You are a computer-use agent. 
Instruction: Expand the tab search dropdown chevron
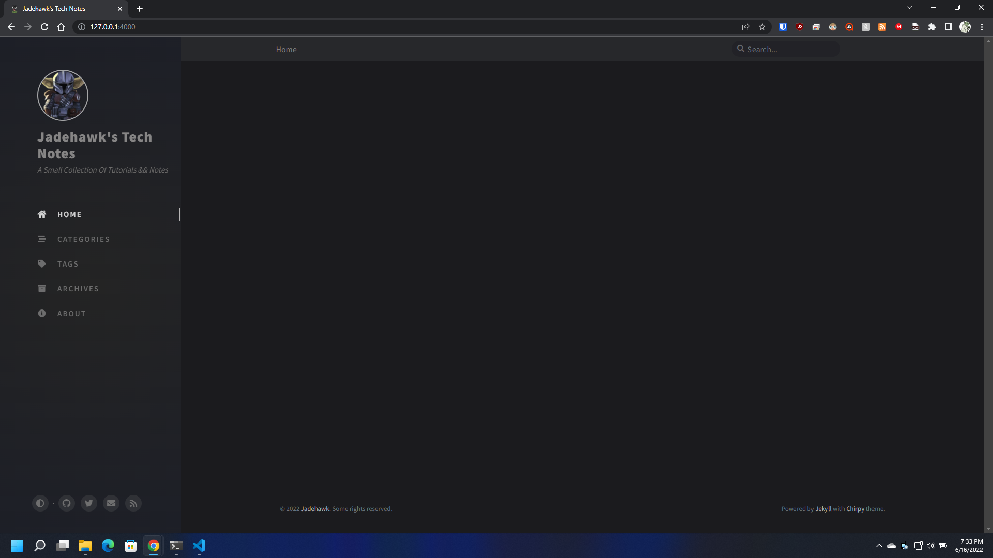point(910,8)
